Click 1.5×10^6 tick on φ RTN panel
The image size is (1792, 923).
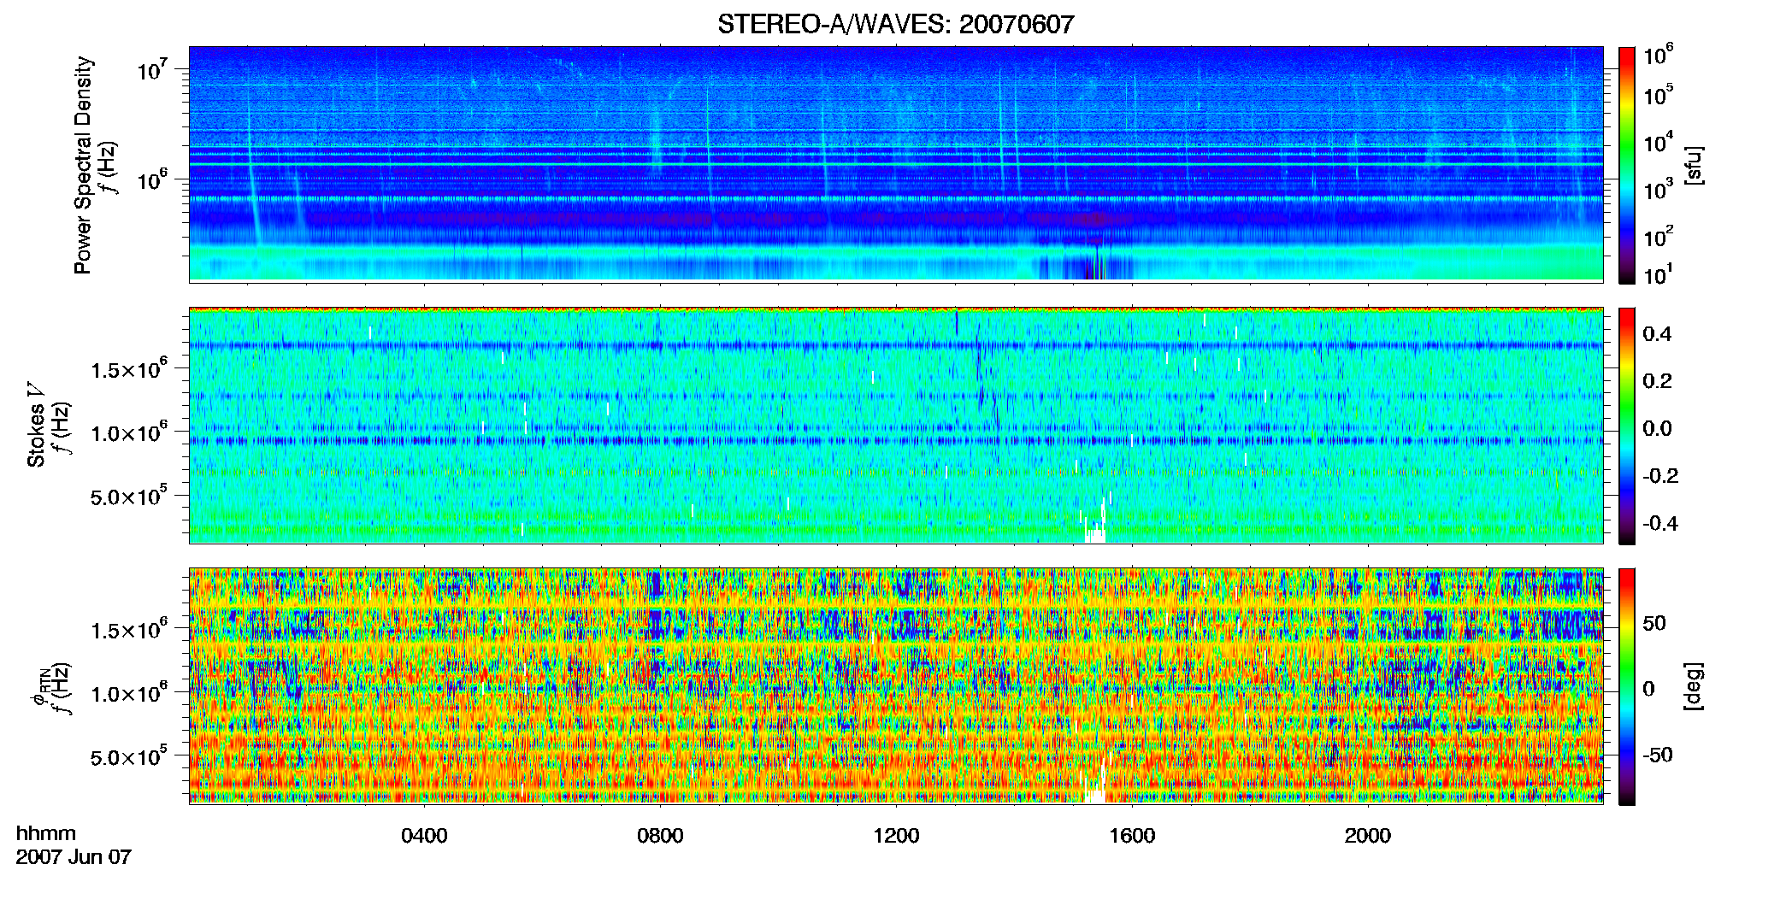point(129,630)
